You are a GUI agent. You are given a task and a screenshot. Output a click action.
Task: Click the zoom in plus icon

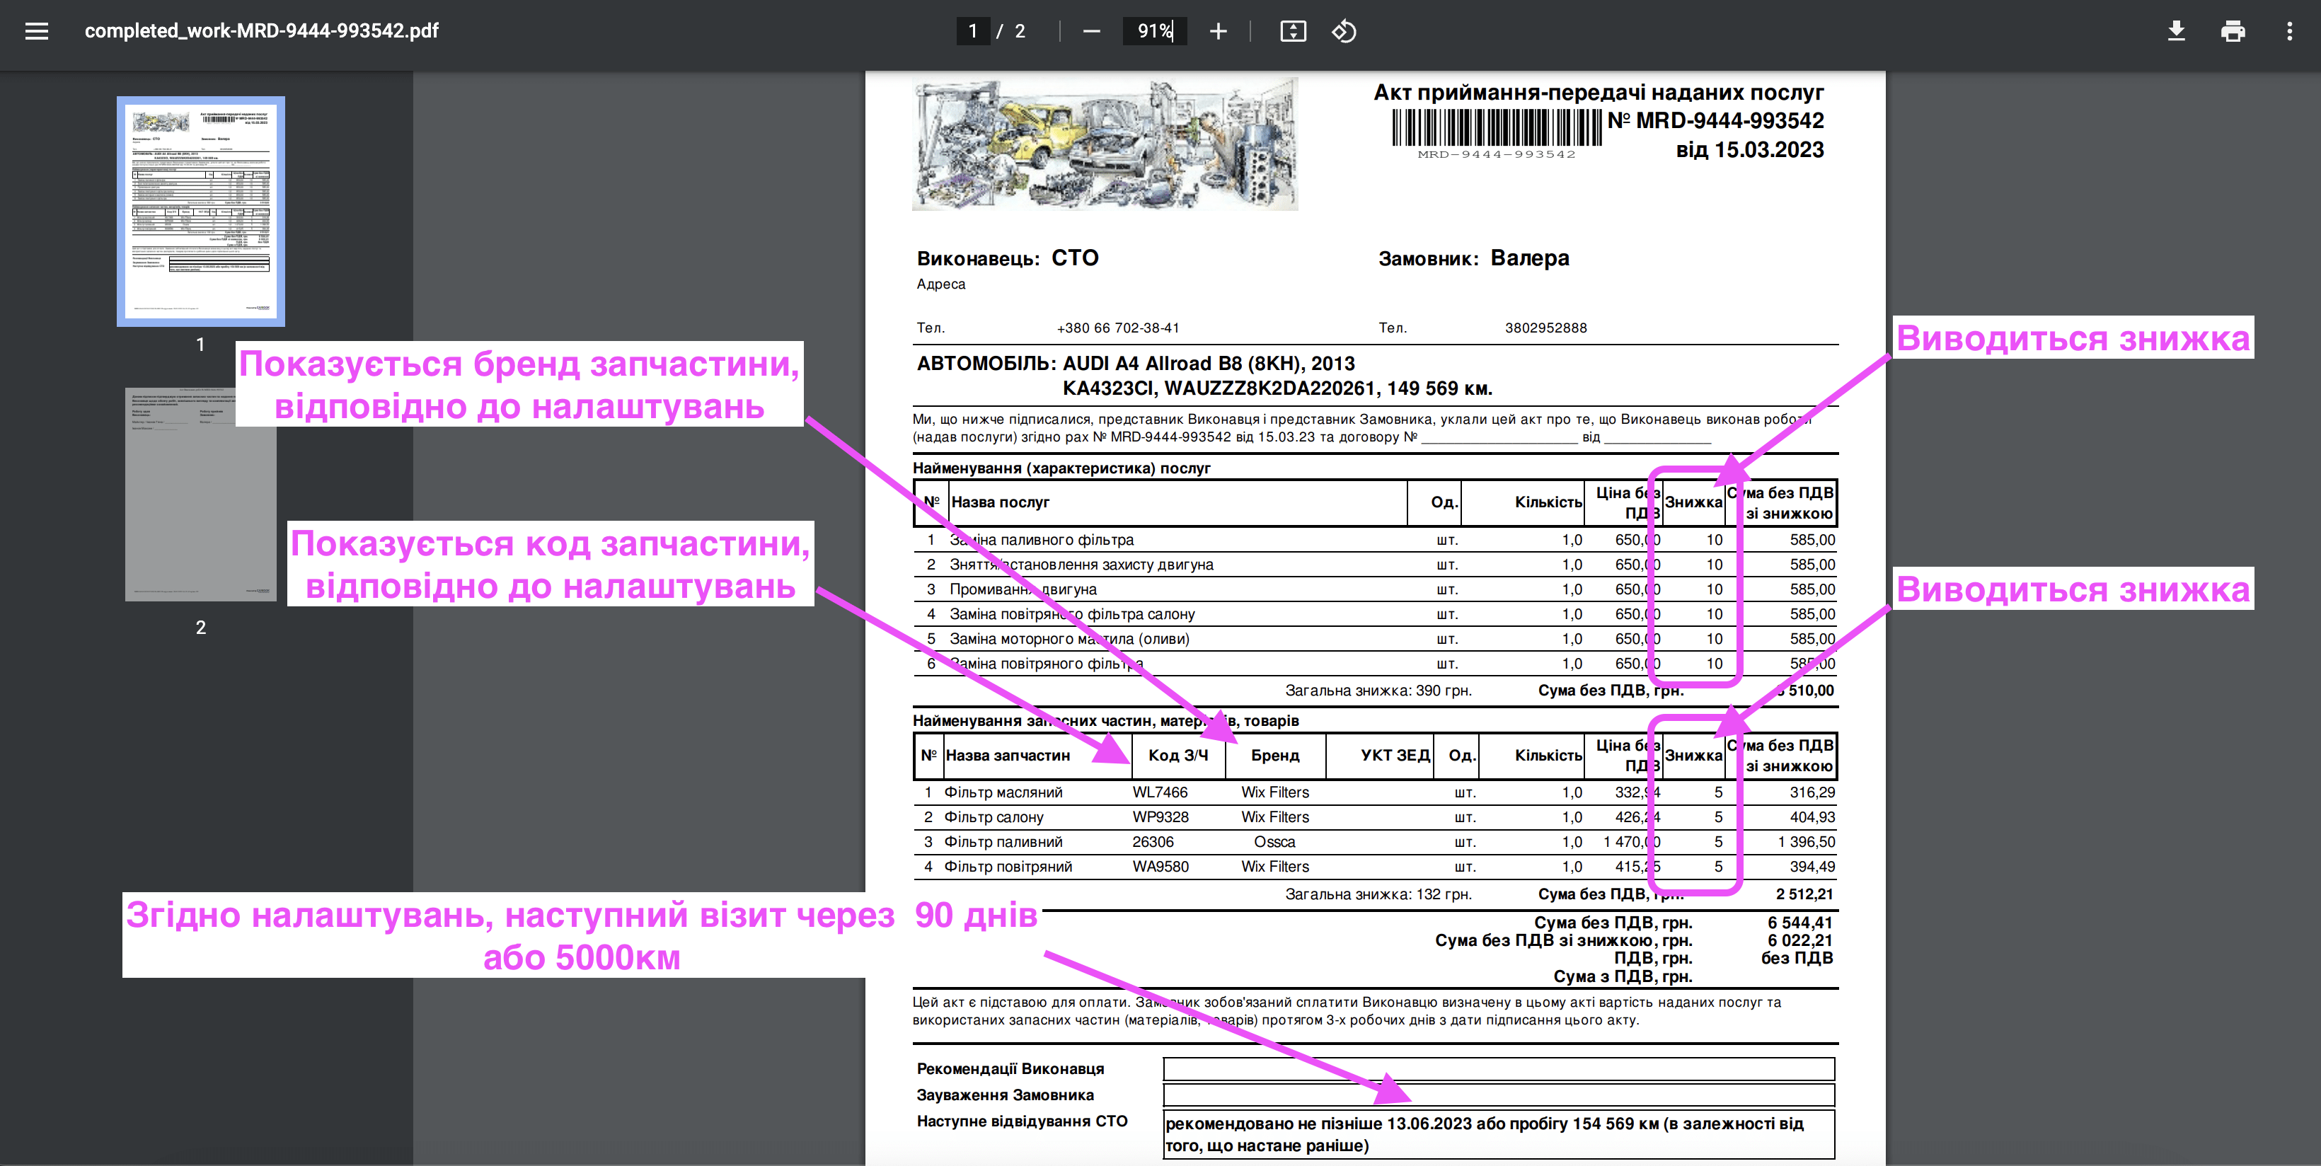[1217, 32]
